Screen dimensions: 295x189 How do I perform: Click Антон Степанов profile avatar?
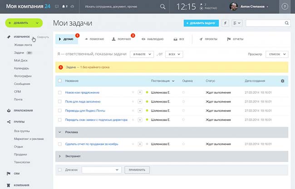pos(234,7)
